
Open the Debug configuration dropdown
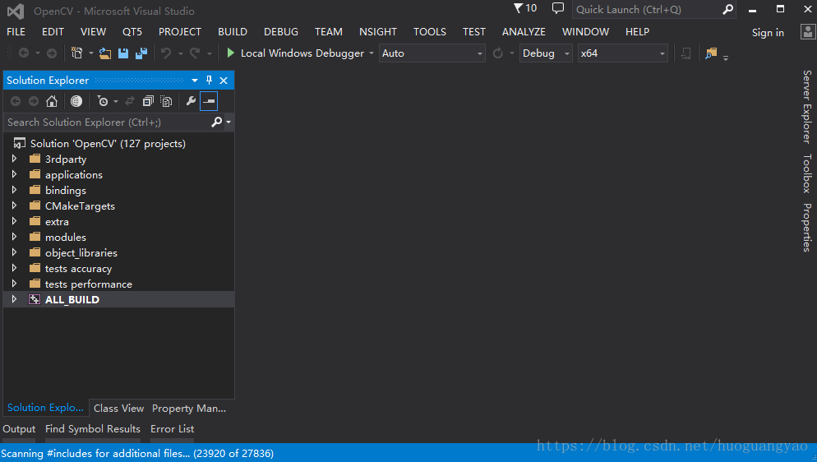[x=546, y=53]
